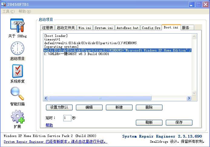Select the highlighted Windows XP Home Edition entry
The width and height of the screenshot is (210, 147).
pyautogui.click(x=118, y=50)
